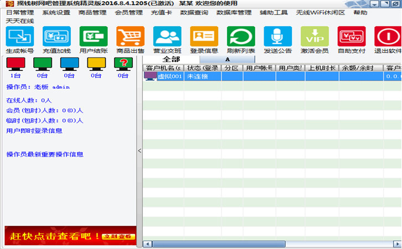Select the 用户结账 checkout icon
Viewport: 402px width, 249px height.
coord(94,37)
